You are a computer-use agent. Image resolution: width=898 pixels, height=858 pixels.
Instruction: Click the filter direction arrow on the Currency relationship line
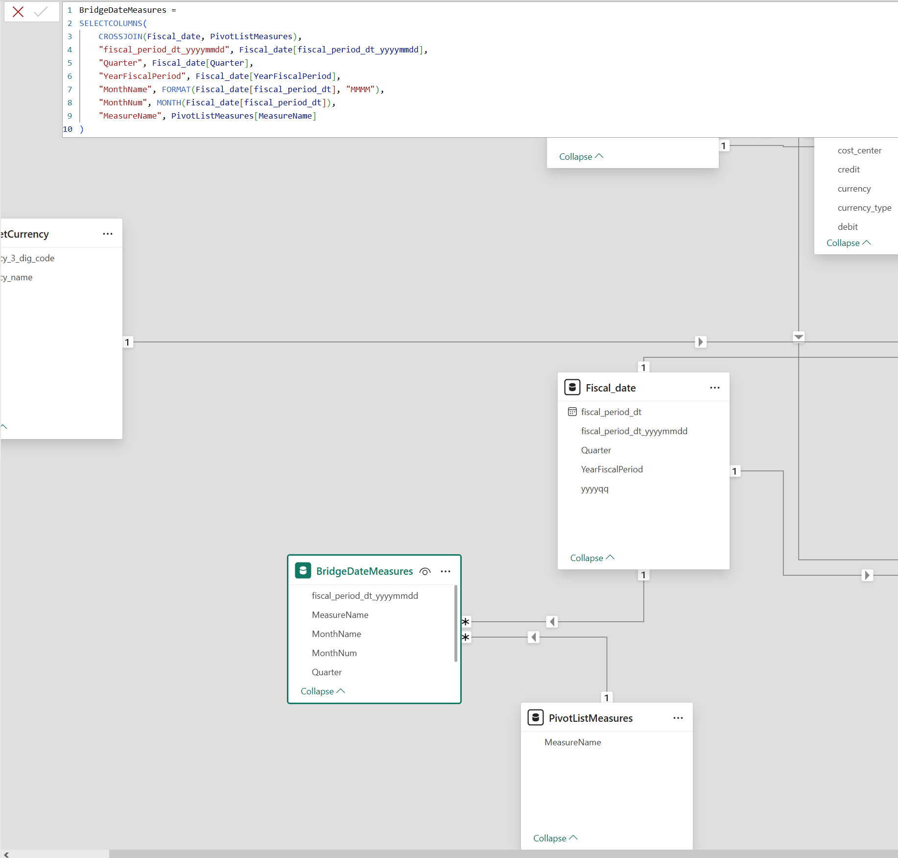coord(701,342)
